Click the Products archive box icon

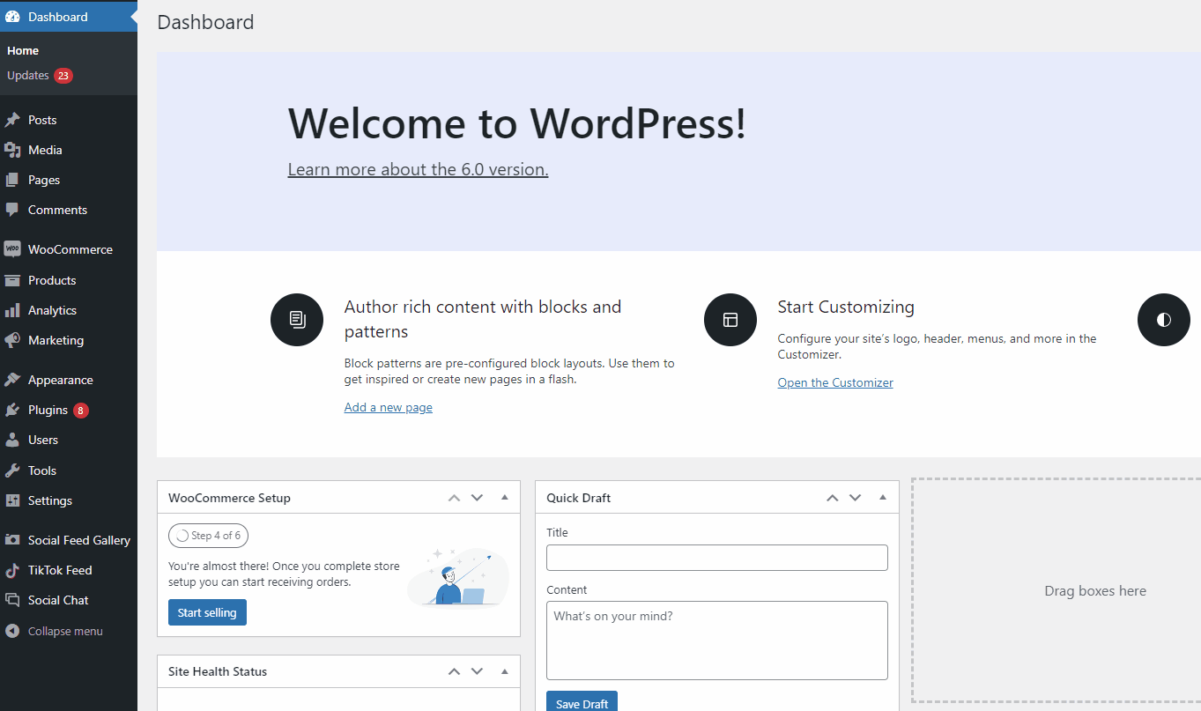pyautogui.click(x=12, y=280)
